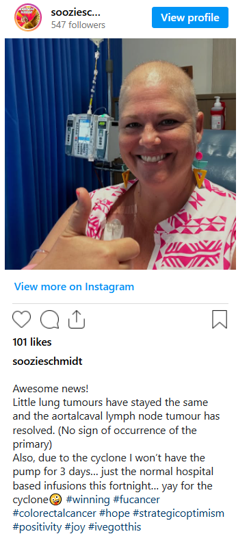Viewport: 249px width, 536px height.
Task: Open the hospital selfie photo
Action: point(120,154)
